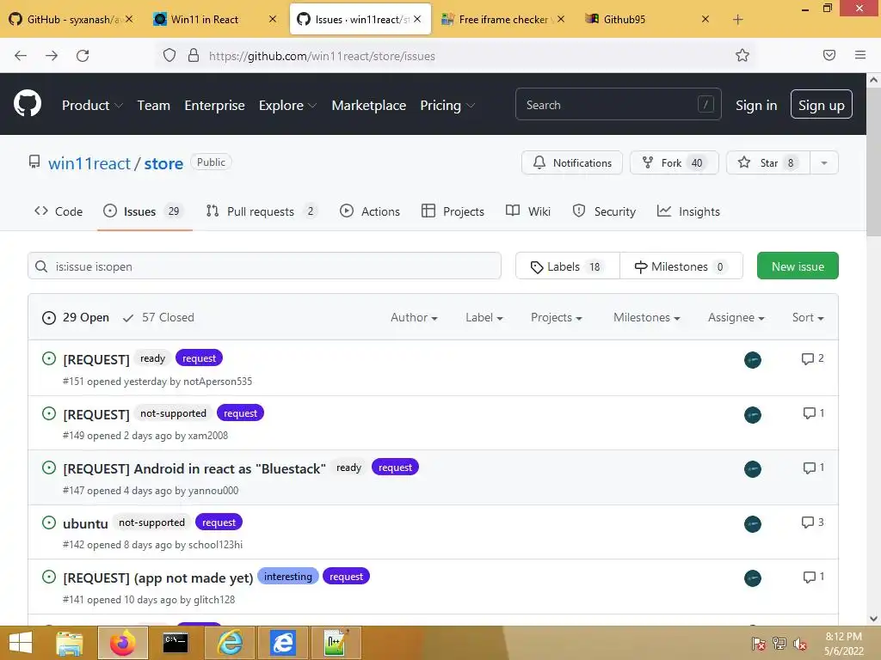The height and width of the screenshot is (660, 881).
Task: Open the Sort dropdown
Action: point(808,318)
